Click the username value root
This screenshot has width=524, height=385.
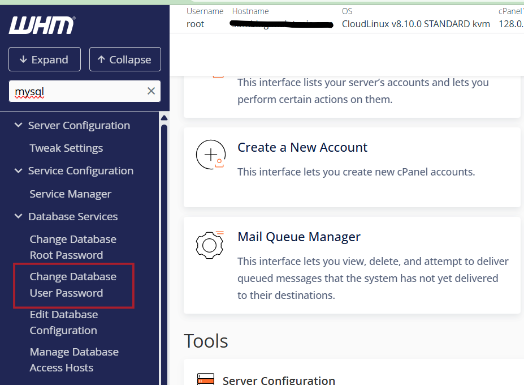(195, 24)
